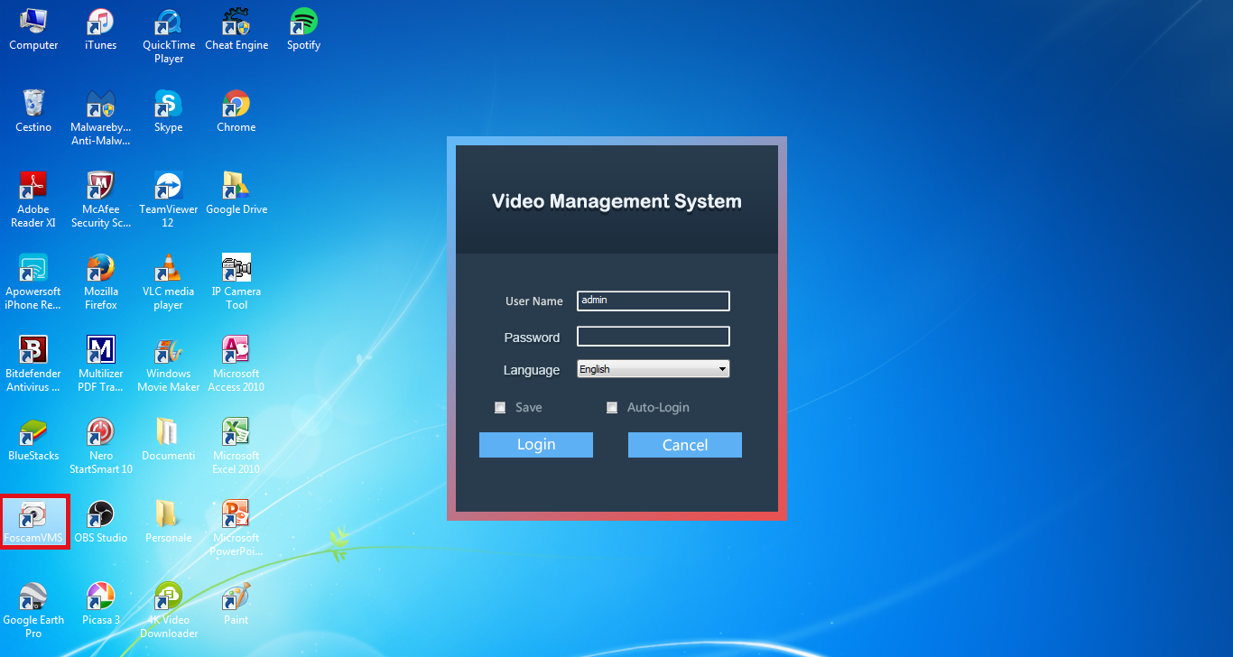Click the OBS Studio icon
The width and height of the screenshot is (1233, 657).
coord(101,523)
